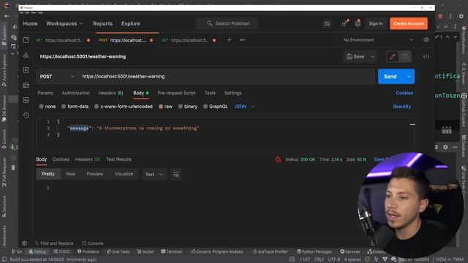
Task: Switch to the Pre-request Script tab
Action: pyautogui.click(x=177, y=93)
